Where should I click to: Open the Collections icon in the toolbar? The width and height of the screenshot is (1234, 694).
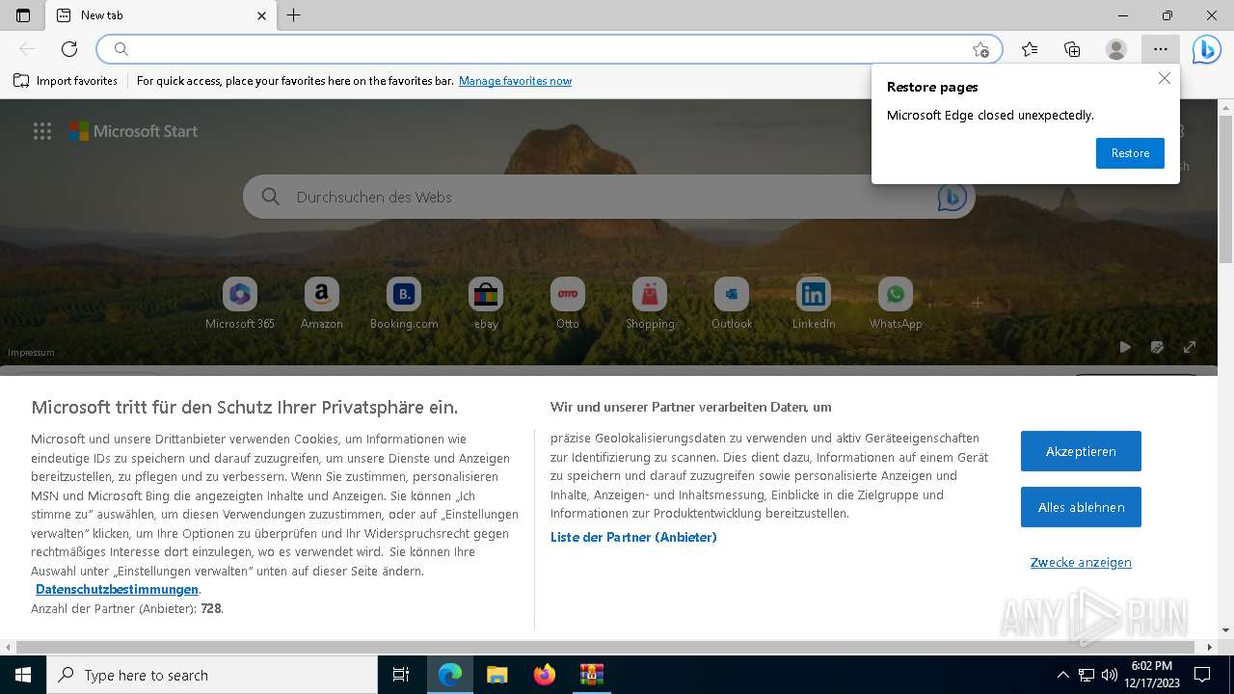click(1072, 49)
